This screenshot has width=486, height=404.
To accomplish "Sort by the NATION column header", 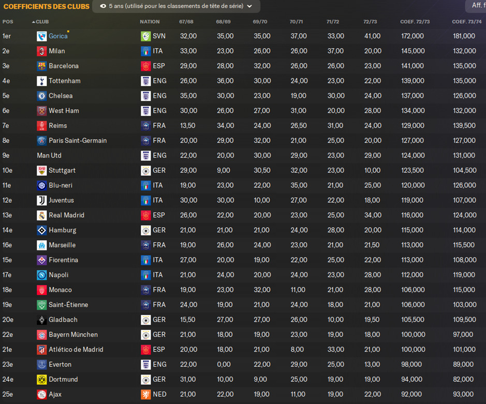I will click(x=150, y=22).
